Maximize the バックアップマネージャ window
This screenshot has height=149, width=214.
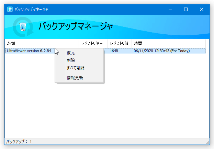186,9
